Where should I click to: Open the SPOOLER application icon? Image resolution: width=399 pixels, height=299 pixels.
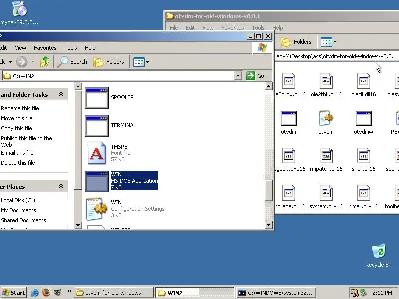point(97,98)
